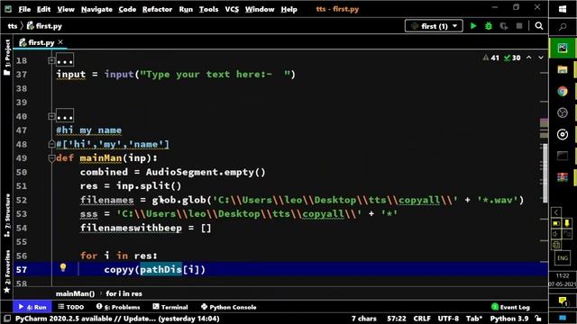Viewport: 577px width, 324px height.
Task: Click the Tab* indent setting
Action: point(474,319)
